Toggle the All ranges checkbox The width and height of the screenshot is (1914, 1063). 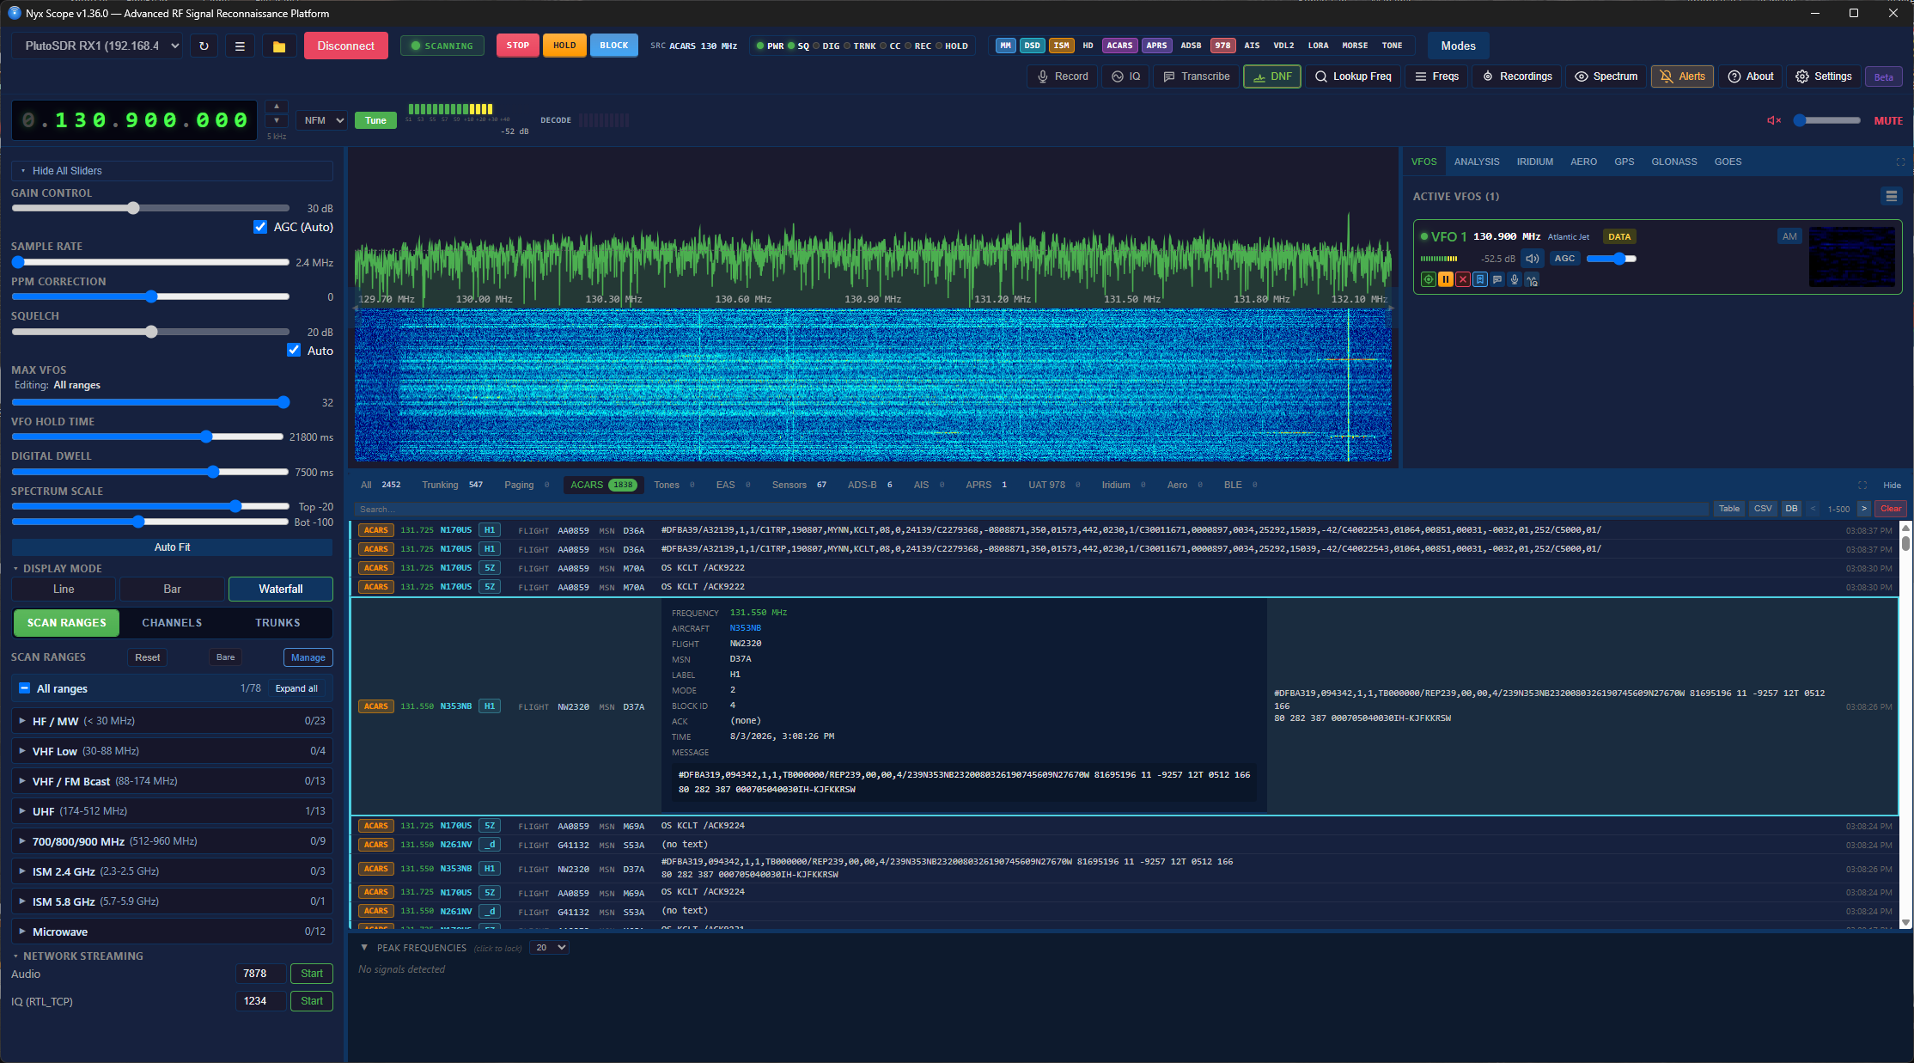pyautogui.click(x=24, y=688)
